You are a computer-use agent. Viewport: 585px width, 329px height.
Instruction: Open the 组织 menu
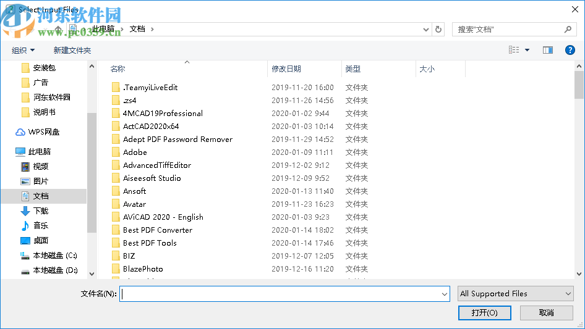click(x=23, y=50)
